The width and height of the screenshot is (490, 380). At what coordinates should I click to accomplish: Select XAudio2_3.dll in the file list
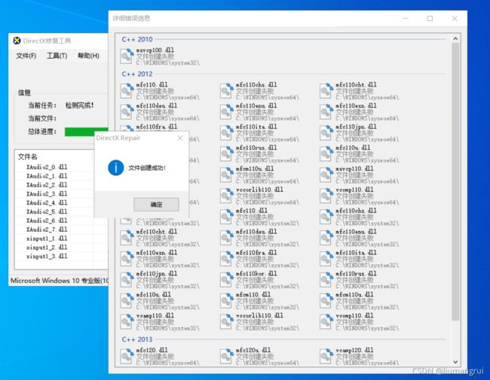pos(47,194)
